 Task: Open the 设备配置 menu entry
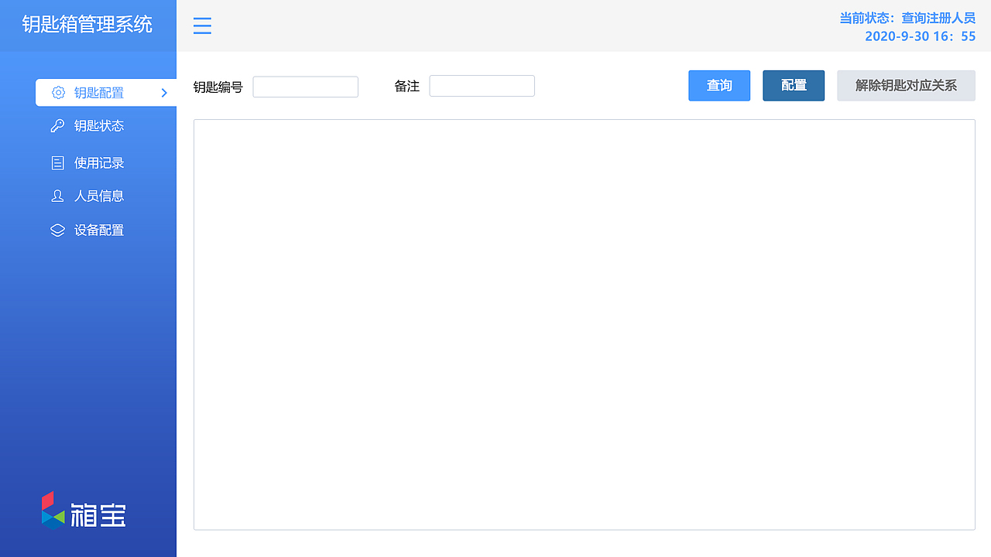click(x=98, y=230)
